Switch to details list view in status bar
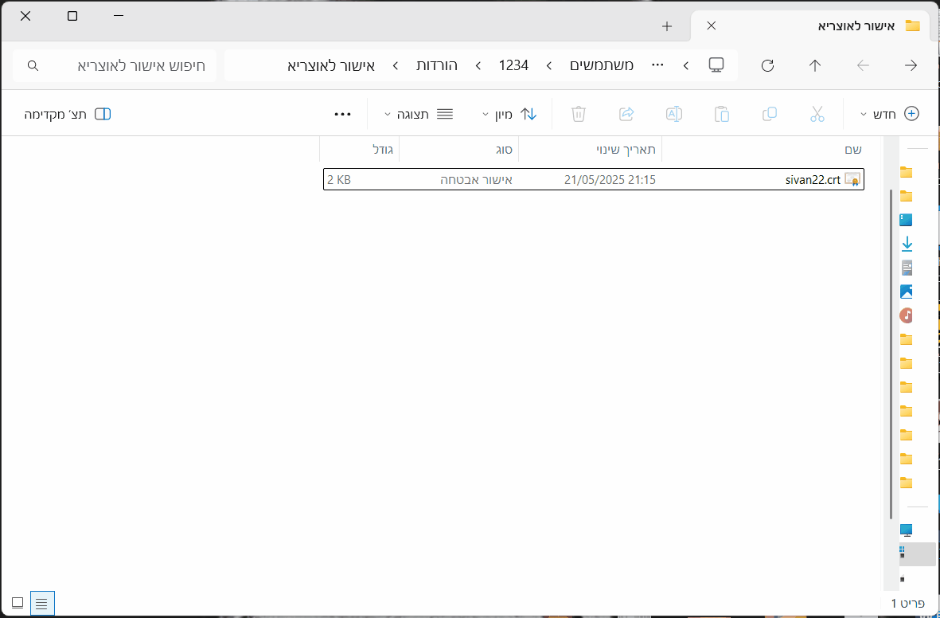940x618 pixels. [x=42, y=603]
